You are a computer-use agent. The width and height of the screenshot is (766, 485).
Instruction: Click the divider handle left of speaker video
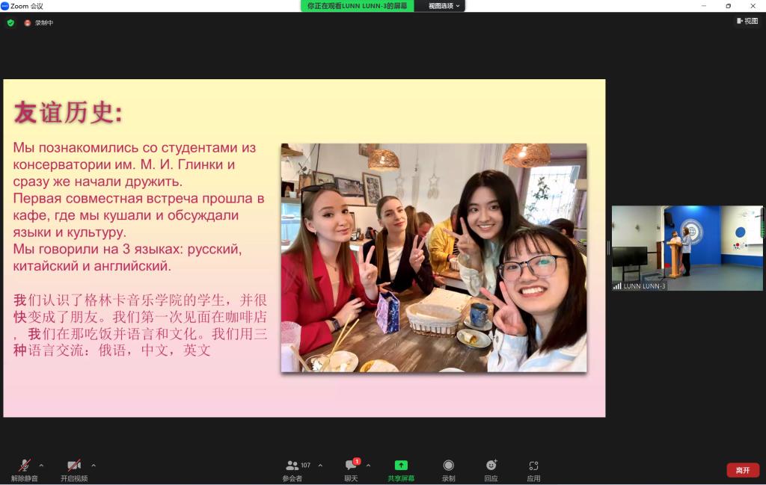point(607,248)
